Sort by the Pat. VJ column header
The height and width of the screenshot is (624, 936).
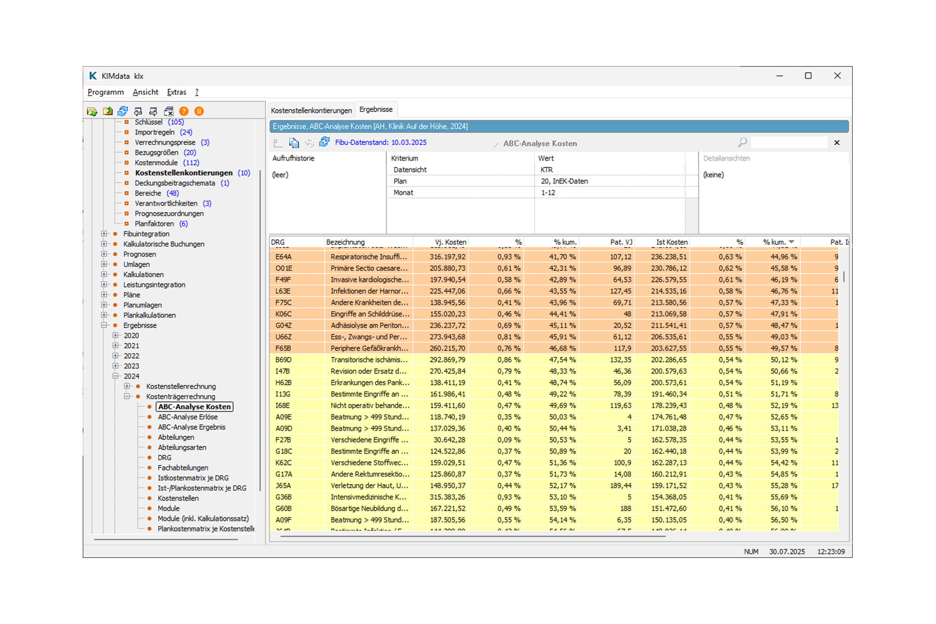tap(606, 242)
